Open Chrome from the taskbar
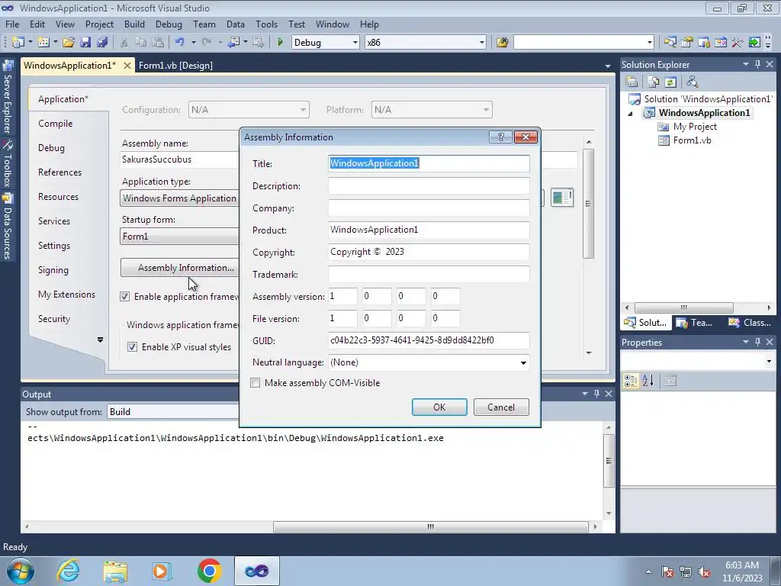Viewport: 781px width, 586px height. (209, 571)
